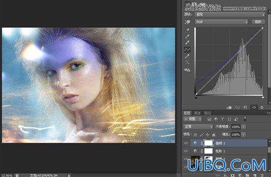Viewport: 271px width, 177px height.
Task: Pick the gray point eyedropper
Action: click(187, 36)
